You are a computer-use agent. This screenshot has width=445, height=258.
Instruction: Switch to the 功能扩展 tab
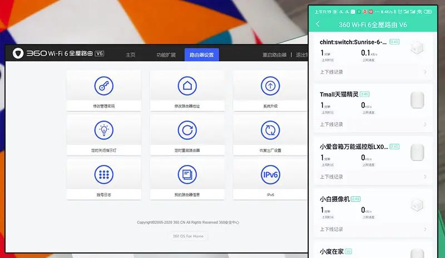[x=166, y=55]
